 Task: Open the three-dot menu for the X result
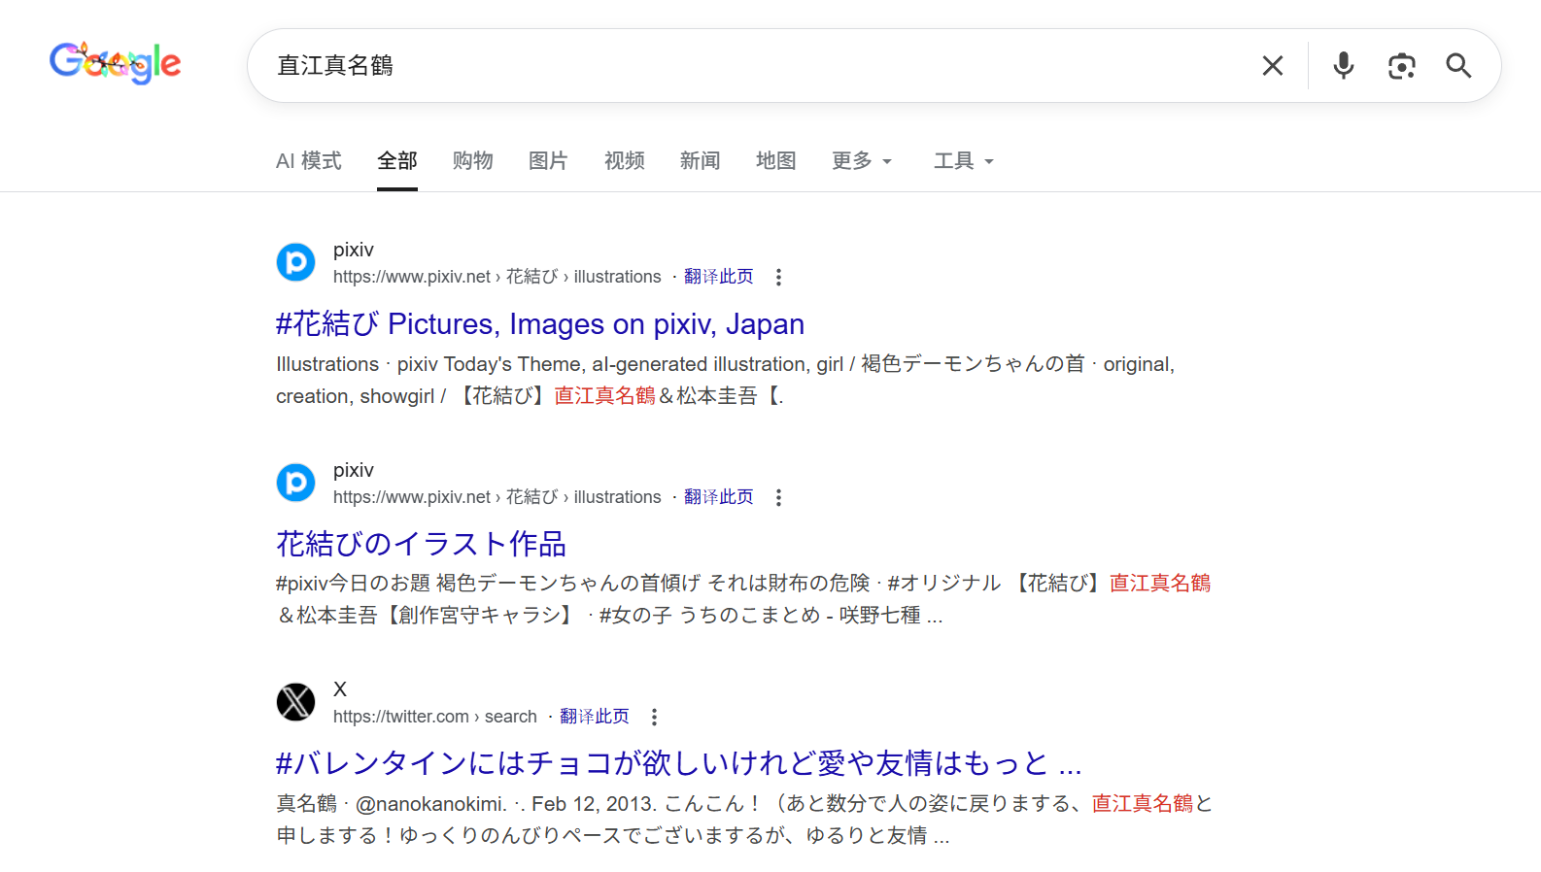pos(654,718)
